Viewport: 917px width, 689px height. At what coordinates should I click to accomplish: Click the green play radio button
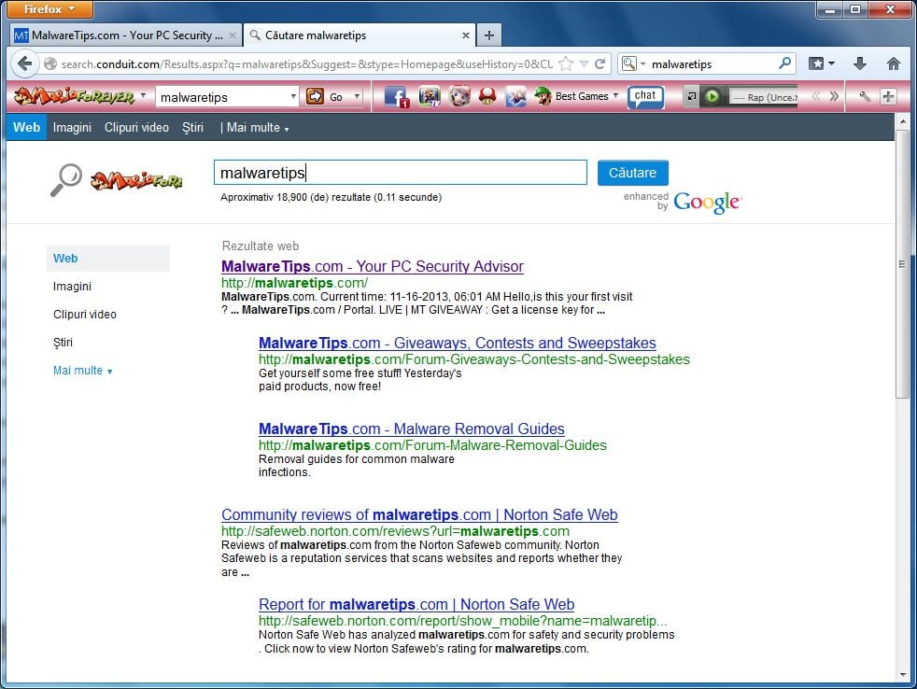click(x=712, y=96)
